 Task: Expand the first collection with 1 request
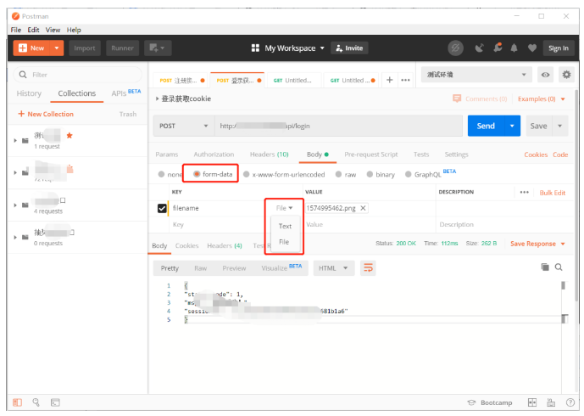click(x=15, y=141)
